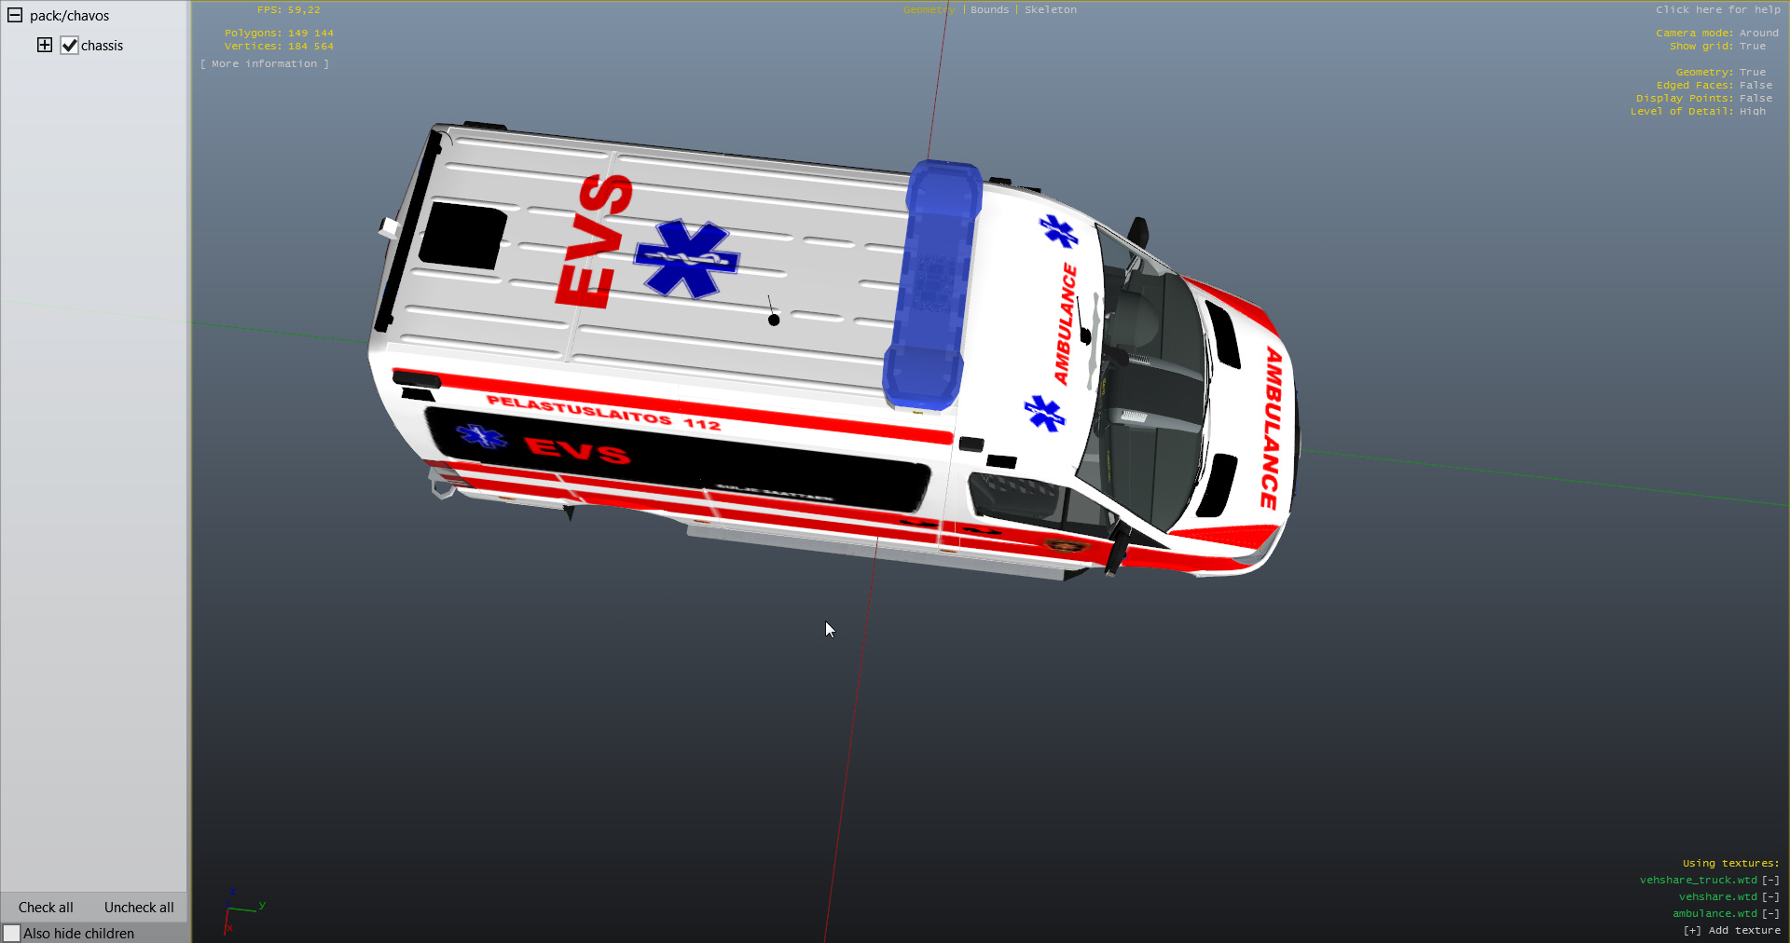The height and width of the screenshot is (943, 1790).
Task: Open Click here for help
Action: coord(1718,9)
